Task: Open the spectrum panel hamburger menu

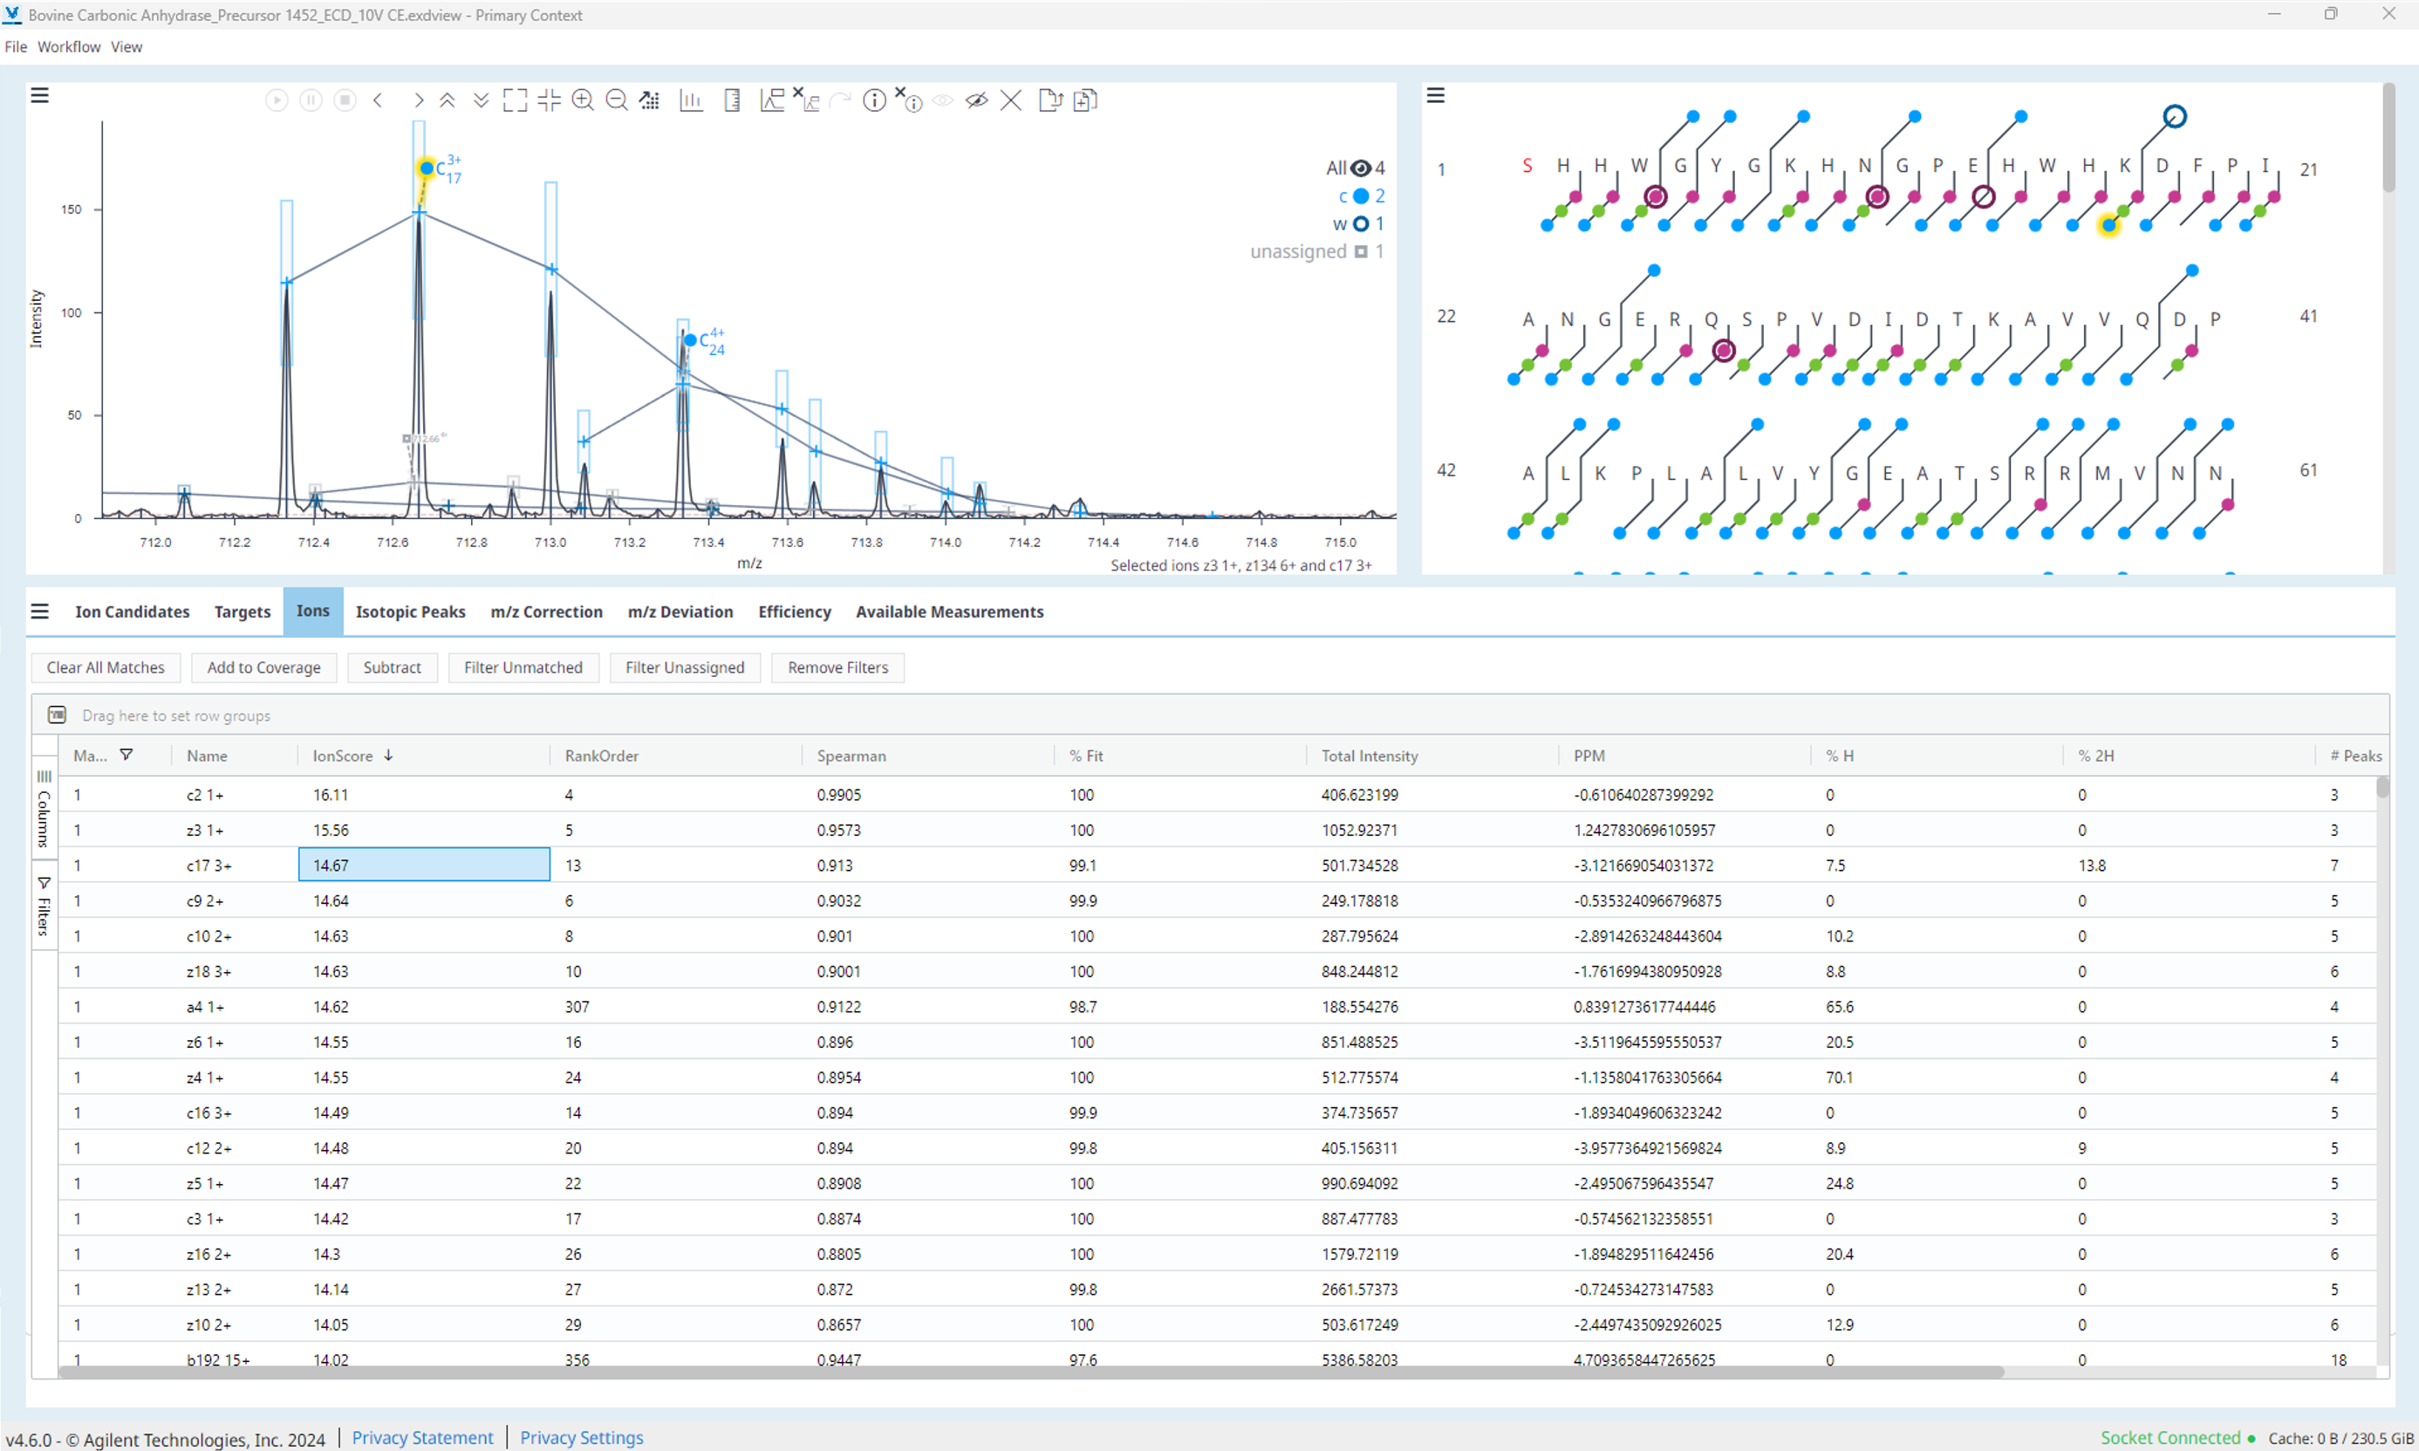Action: click(40, 95)
